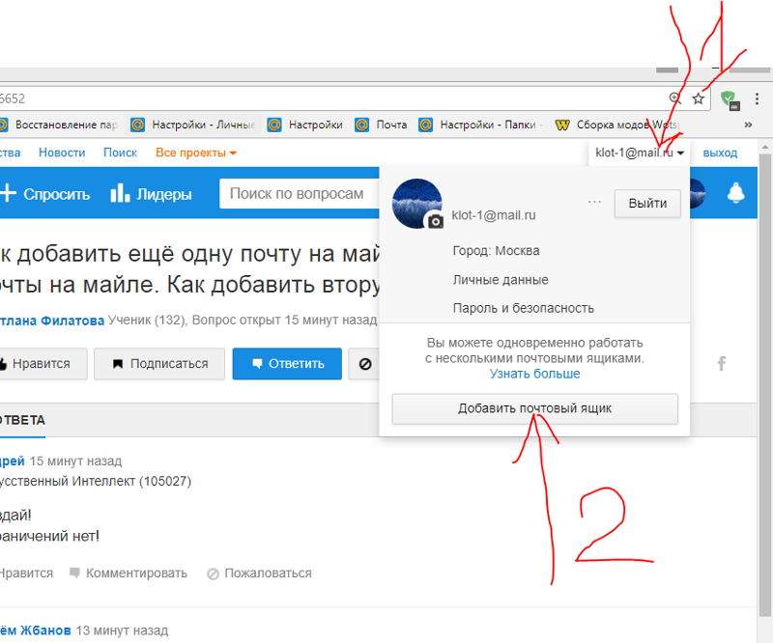Screen dimensions: 773x643
Task: Open the author profile link ending in Филатова
Action: click(52, 321)
